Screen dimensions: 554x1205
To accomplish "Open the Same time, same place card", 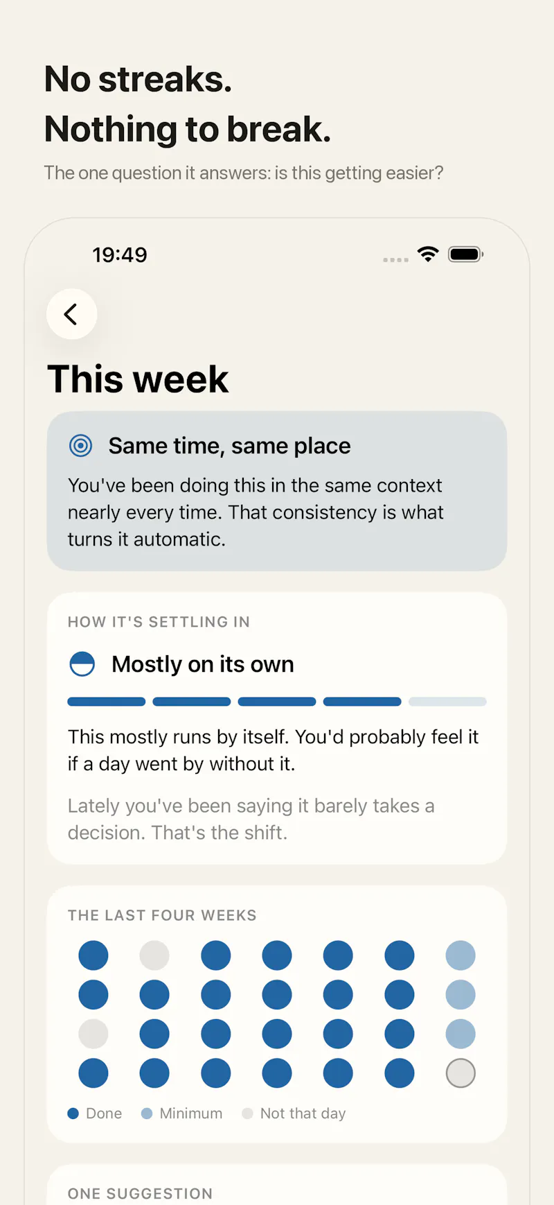I will [x=277, y=491].
